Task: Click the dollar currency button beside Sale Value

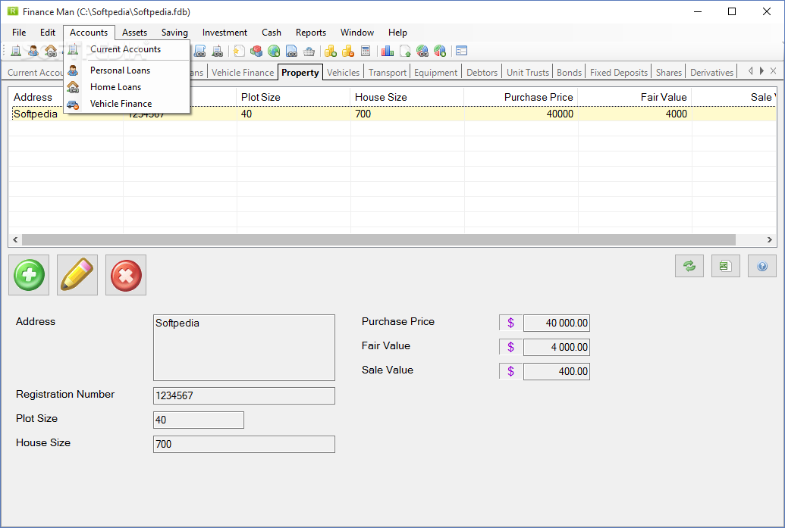Action: pos(510,371)
